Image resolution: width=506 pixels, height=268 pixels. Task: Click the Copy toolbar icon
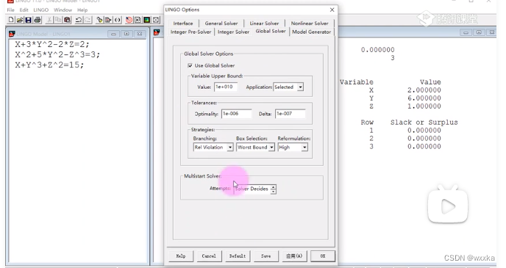coord(58,20)
